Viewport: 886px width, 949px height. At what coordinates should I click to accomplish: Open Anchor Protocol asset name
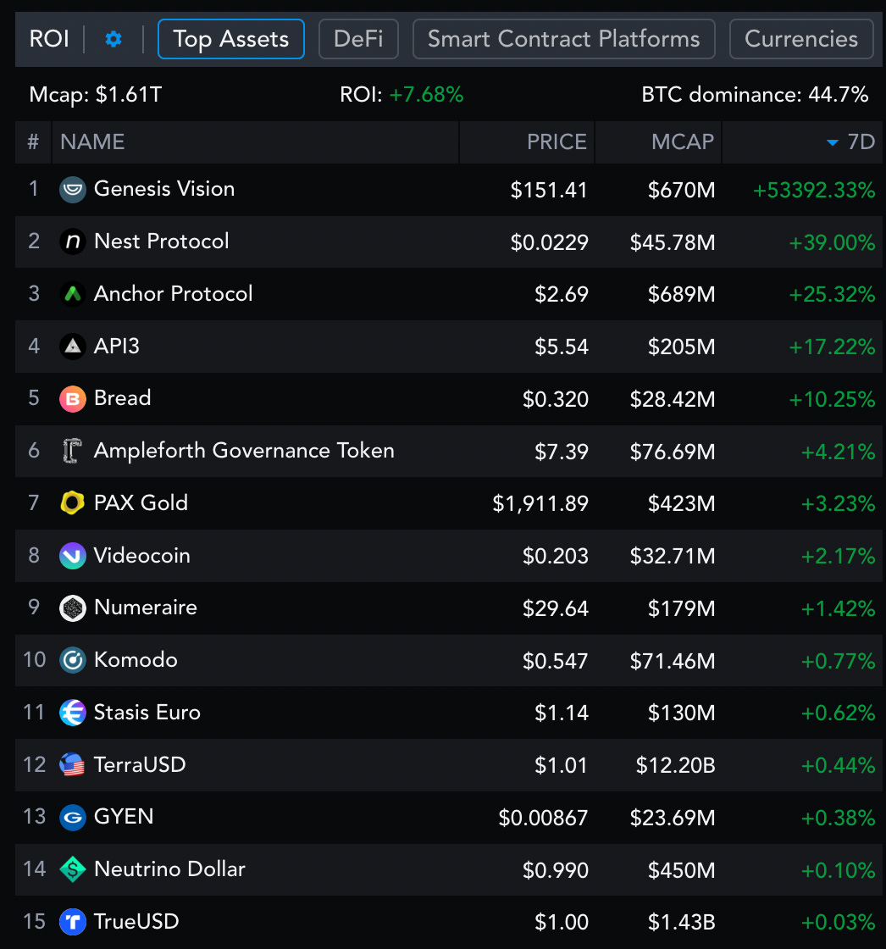[x=173, y=293]
